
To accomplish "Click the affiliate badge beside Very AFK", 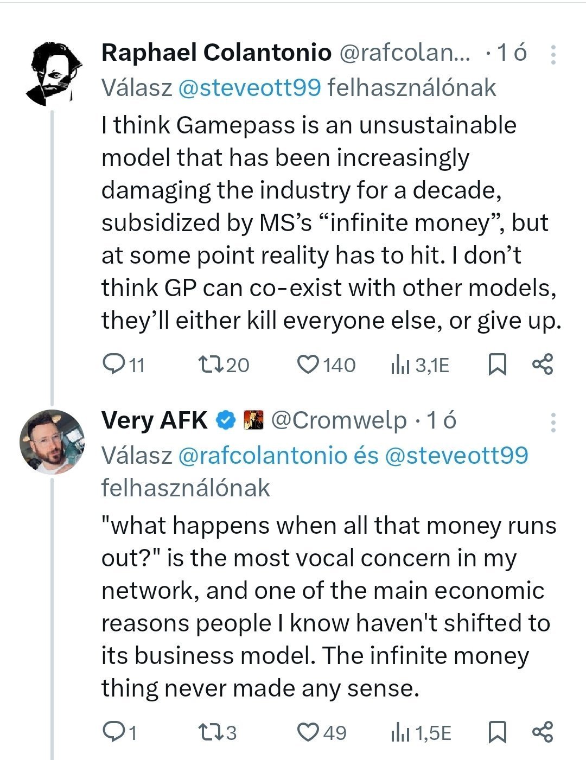I will [x=253, y=420].
